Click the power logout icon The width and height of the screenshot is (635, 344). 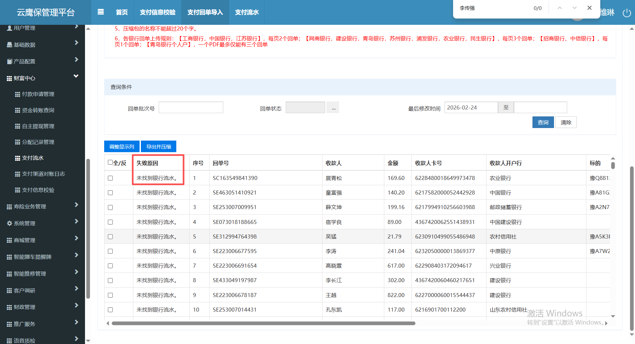pos(626,13)
